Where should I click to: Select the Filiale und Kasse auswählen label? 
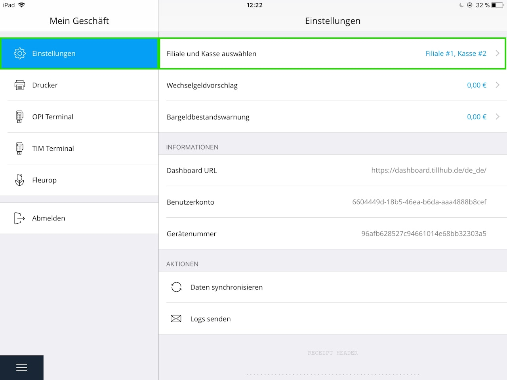pos(212,53)
